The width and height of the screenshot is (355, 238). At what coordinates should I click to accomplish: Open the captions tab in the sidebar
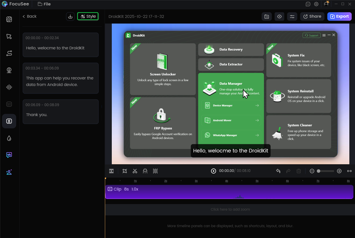[x=9, y=121]
